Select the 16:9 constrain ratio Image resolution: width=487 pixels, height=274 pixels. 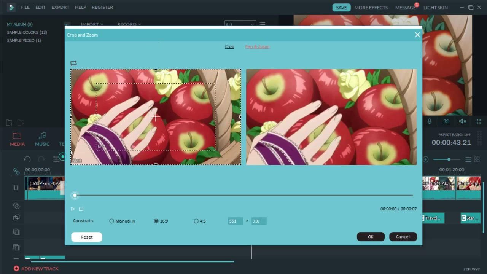click(x=161, y=221)
